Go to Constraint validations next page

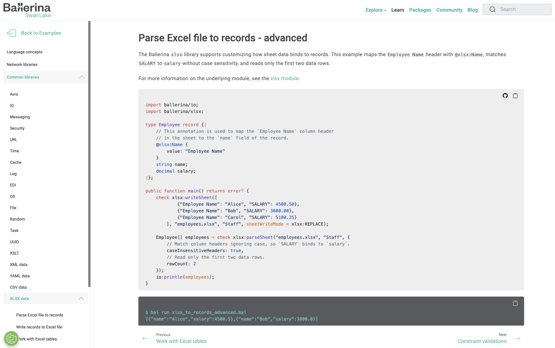click(x=482, y=341)
